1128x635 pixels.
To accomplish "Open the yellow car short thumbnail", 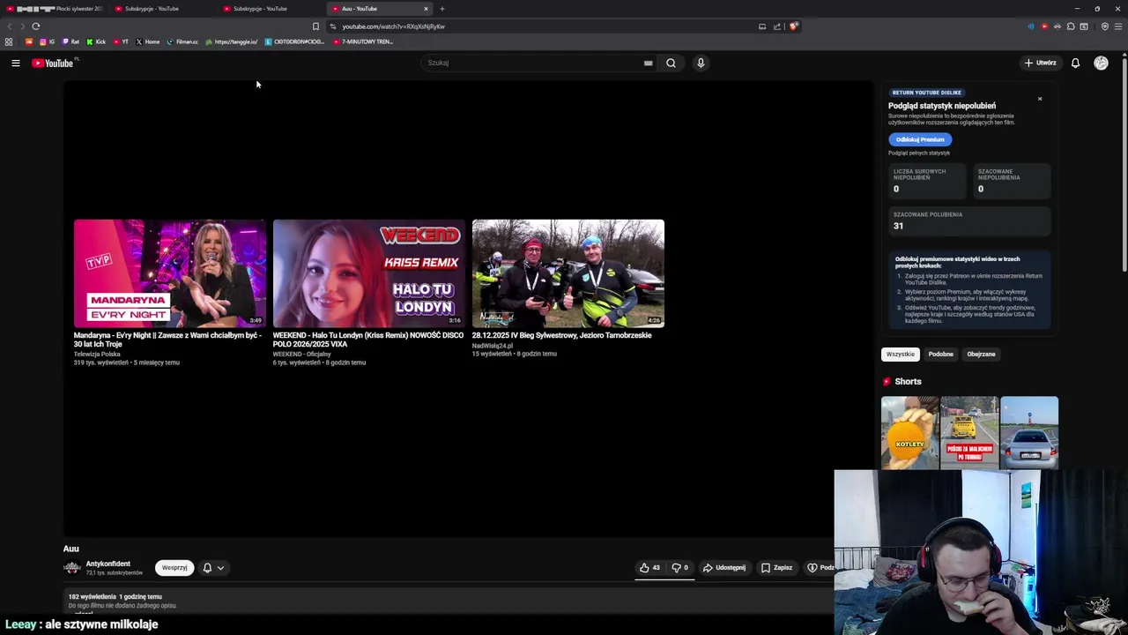I will click(969, 432).
